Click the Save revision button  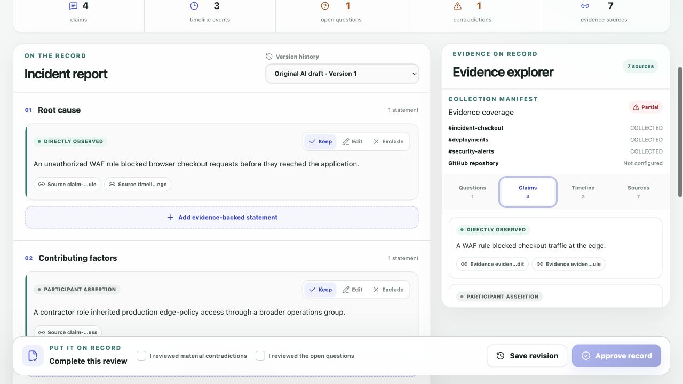tap(527, 356)
